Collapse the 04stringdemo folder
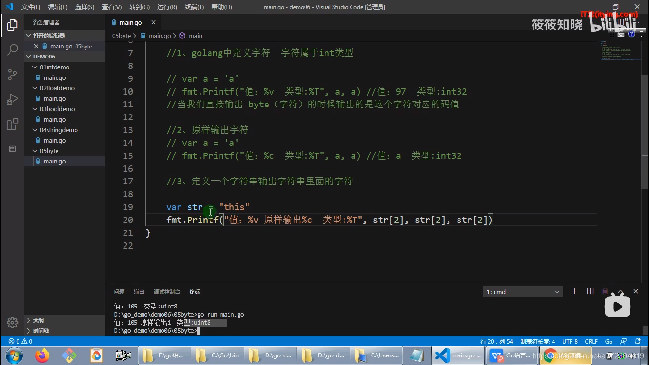 (64, 130)
